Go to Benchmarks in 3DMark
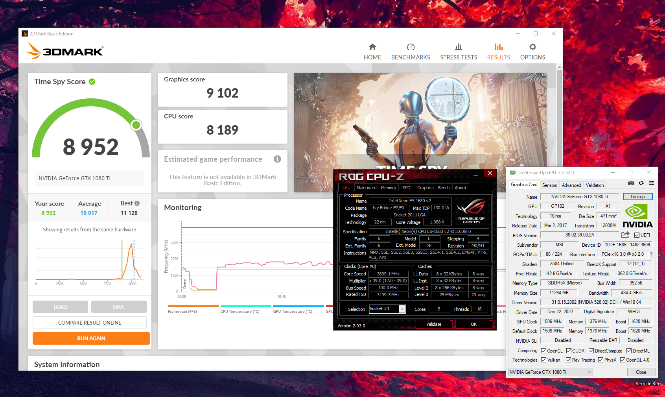Viewport: 665px width, 397px height. [x=410, y=52]
